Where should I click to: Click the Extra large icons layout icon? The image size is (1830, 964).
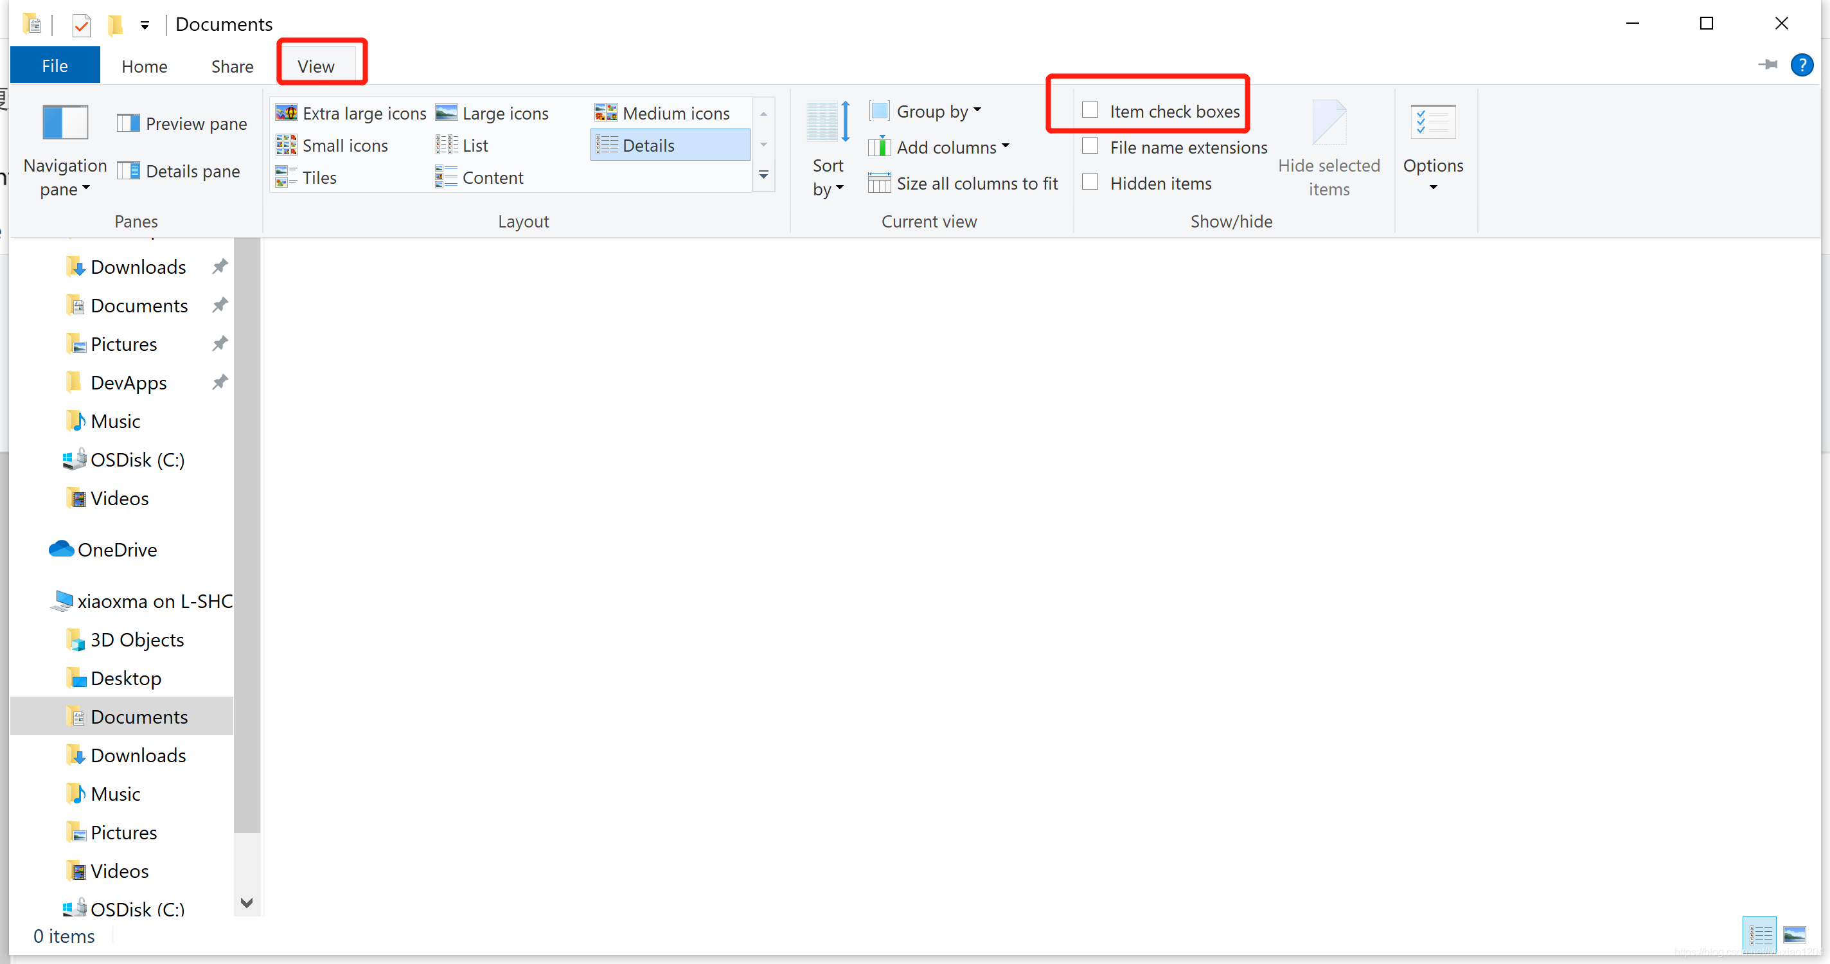[x=287, y=113]
